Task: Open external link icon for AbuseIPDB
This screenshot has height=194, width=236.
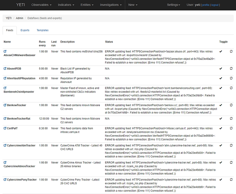Action: (5, 69)
